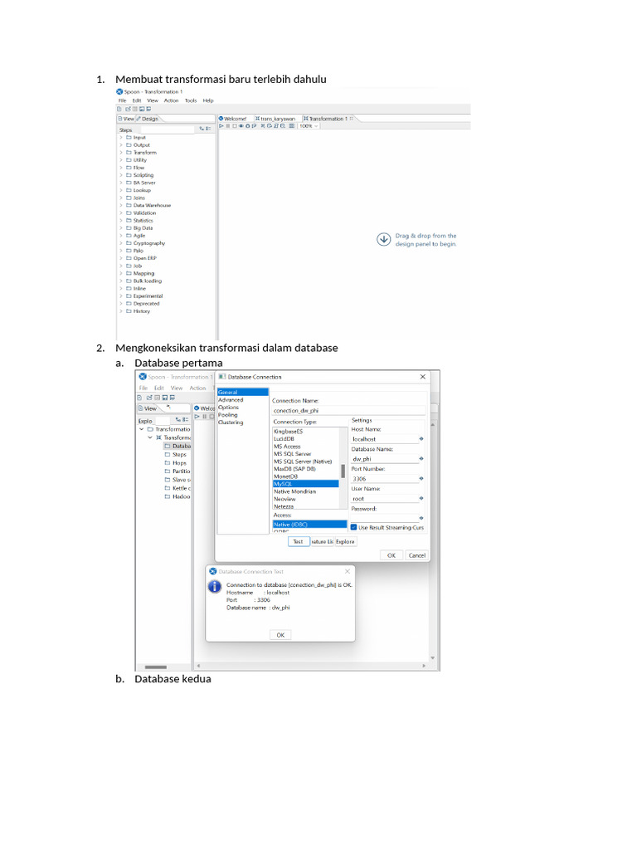
Task: Open Tools menu in Spoon Design window
Action: (x=191, y=100)
